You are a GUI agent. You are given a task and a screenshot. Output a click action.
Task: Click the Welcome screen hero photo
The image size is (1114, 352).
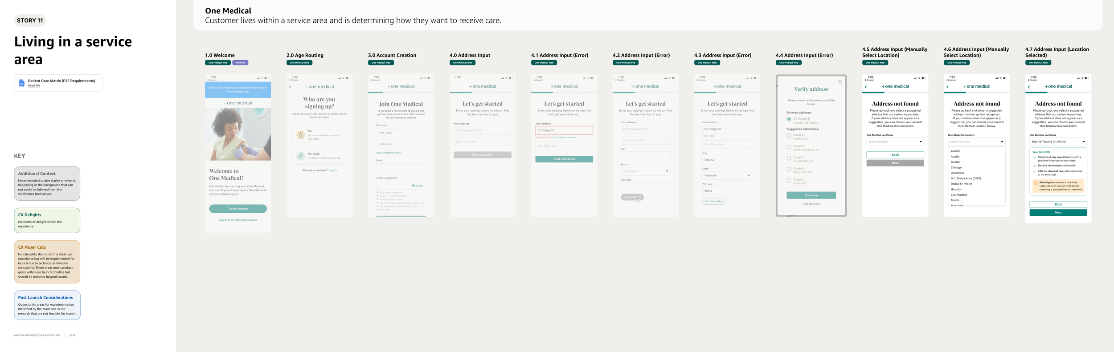click(x=238, y=134)
